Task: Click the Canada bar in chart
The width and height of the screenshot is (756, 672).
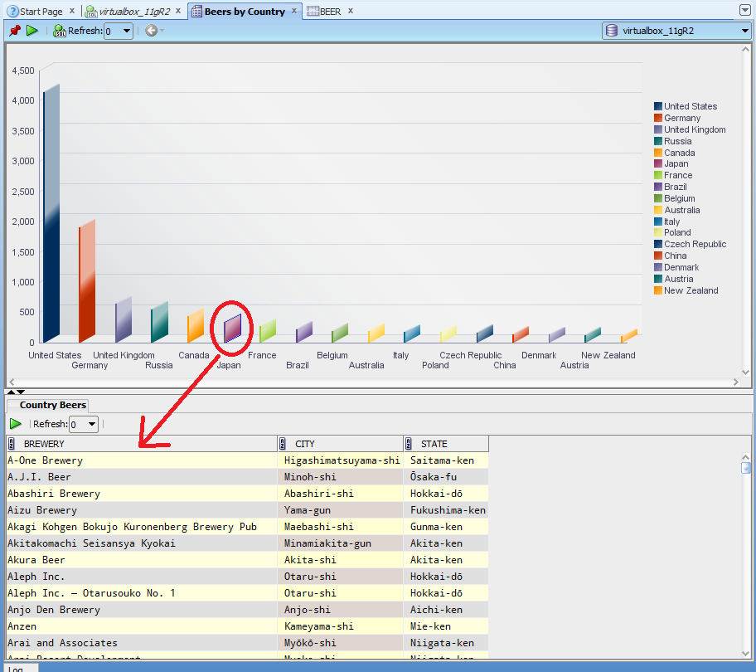Action: [x=196, y=325]
